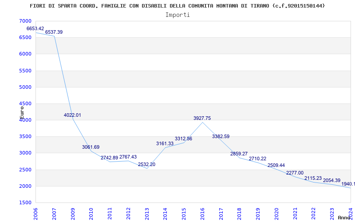
Task: Select data label 2054.39
Action: coord(331,180)
